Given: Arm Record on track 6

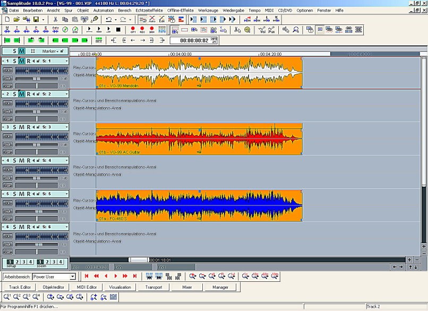Looking at the screenshot, I should pos(28,227).
